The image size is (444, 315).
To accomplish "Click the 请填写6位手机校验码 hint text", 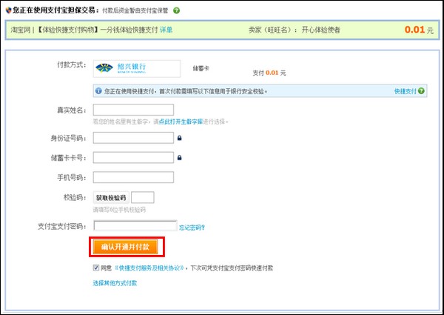I will tap(119, 210).
